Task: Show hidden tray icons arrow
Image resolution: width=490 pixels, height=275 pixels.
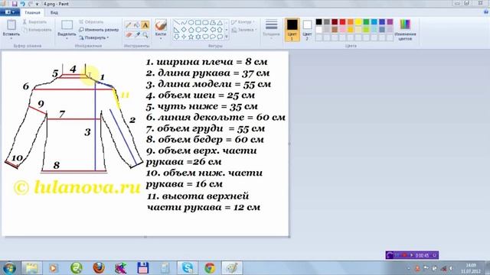Action: pyautogui.click(x=408, y=268)
